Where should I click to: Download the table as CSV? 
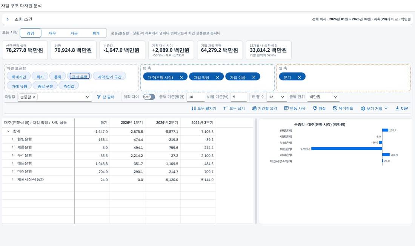(401, 108)
